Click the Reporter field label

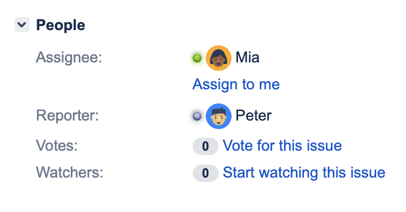point(67,115)
